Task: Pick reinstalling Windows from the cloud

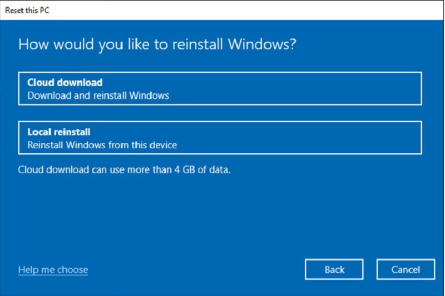Action: click(x=220, y=88)
